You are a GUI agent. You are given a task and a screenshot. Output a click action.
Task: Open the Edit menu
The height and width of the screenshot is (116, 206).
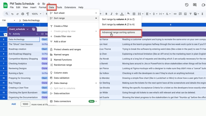pyautogui.click(x=18, y=7)
